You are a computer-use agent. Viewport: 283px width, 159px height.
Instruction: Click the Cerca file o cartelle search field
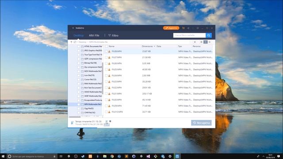pos(189,35)
